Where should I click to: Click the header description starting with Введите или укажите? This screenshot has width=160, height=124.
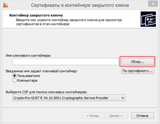[x=69, y=20]
